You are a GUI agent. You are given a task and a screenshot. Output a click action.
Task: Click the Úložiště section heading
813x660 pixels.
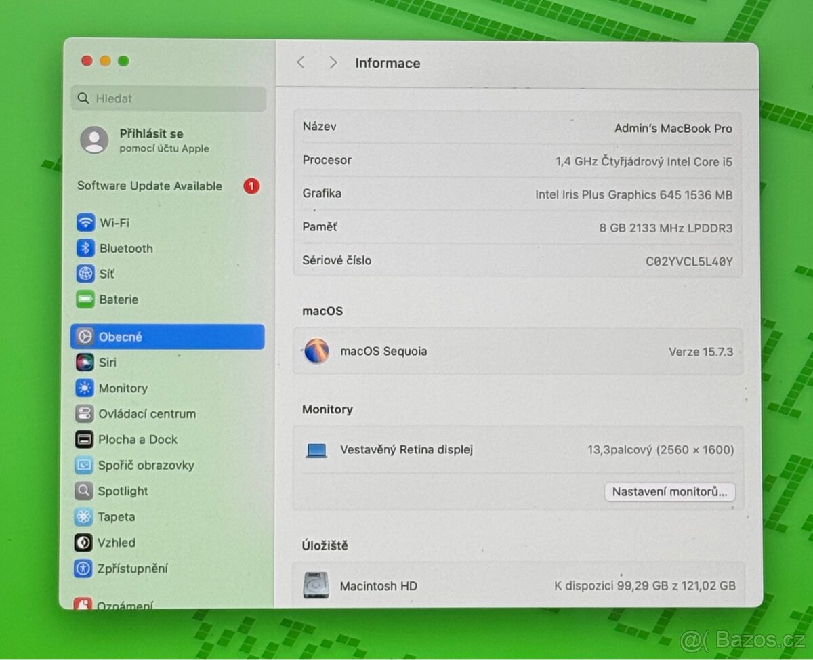[x=325, y=545]
